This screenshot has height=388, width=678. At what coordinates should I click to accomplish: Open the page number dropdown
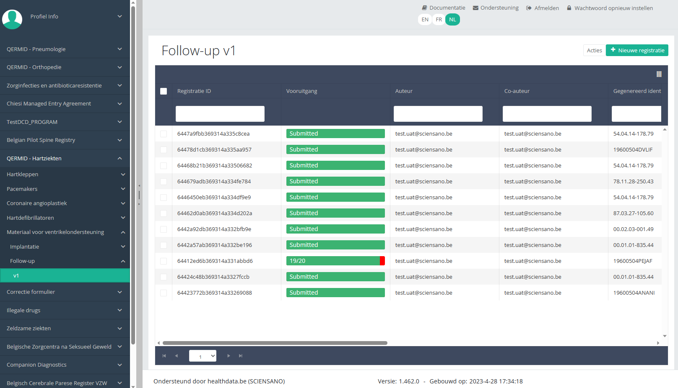tap(203, 356)
